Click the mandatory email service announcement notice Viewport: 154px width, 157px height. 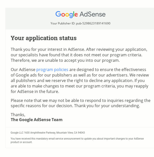click(77, 140)
